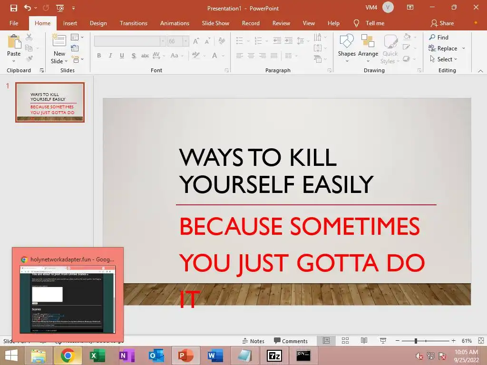The height and width of the screenshot is (365, 487).
Task: Select the Format Painter brush
Action: click(29, 58)
